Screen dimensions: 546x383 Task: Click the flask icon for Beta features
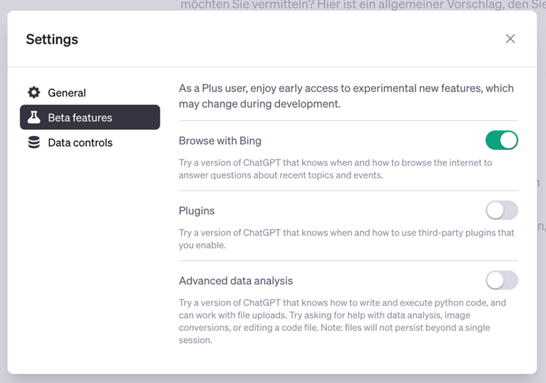34,117
